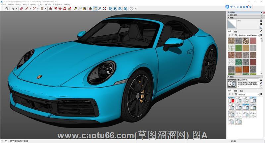Click the style name input field

tap(248, 80)
